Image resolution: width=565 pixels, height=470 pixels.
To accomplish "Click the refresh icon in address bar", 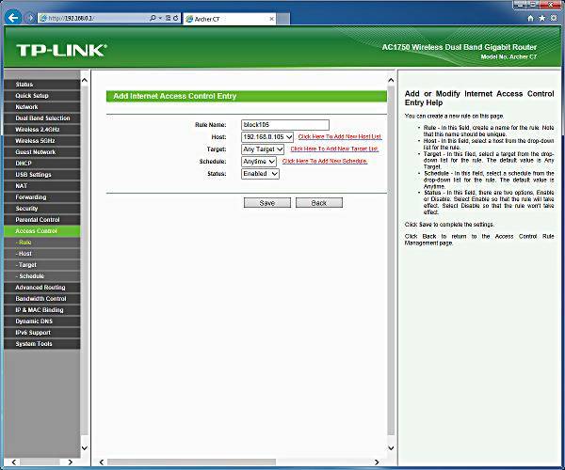I will [176, 18].
